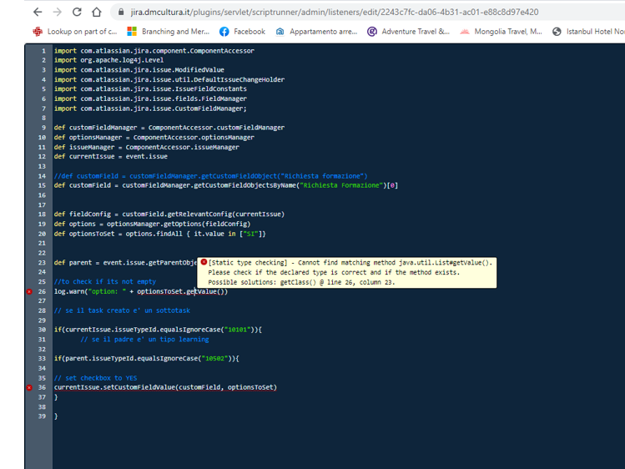Click 'import ...IssueFieldConstants' on line 5
625x469 pixels.
pos(151,88)
